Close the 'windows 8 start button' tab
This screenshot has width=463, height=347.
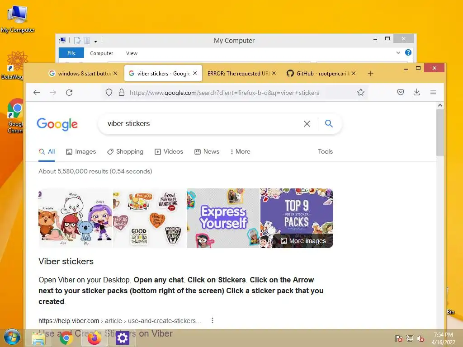click(x=115, y=73)
